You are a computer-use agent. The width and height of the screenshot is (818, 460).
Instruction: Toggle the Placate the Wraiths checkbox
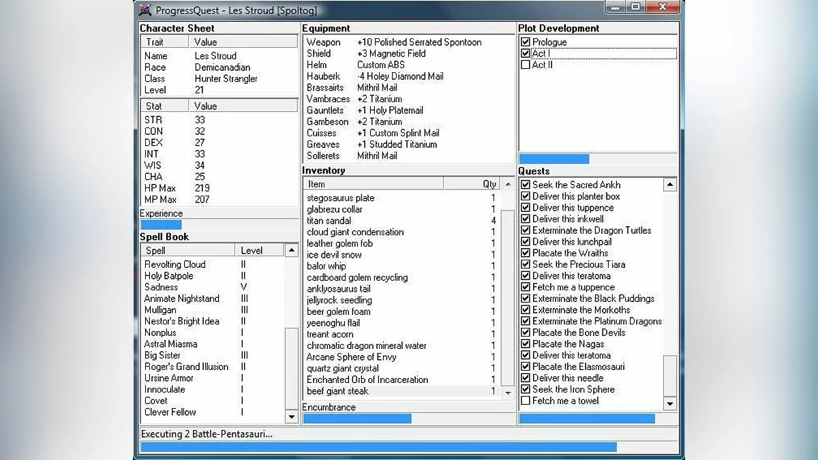click(525, 253)
